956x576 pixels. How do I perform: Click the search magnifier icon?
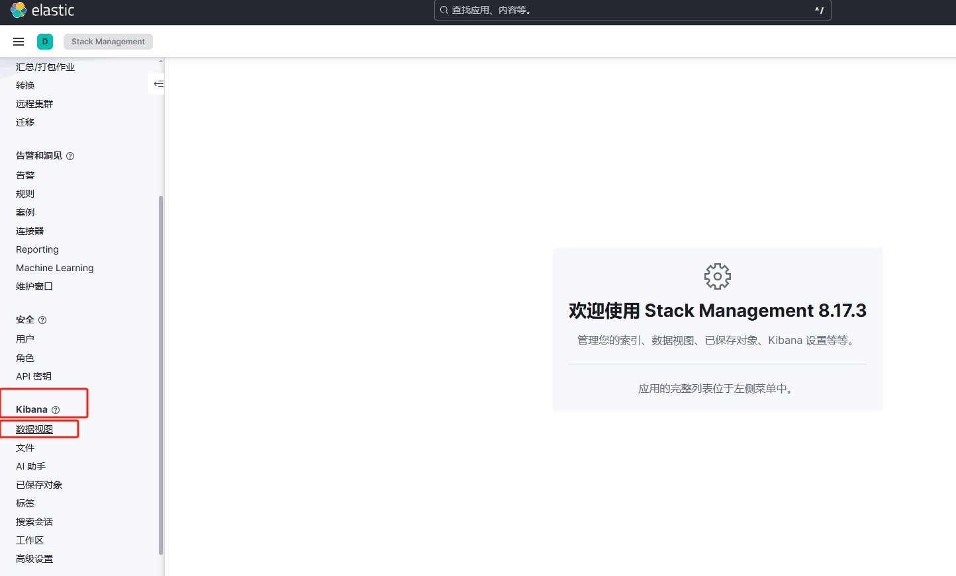tap(444, 10)
